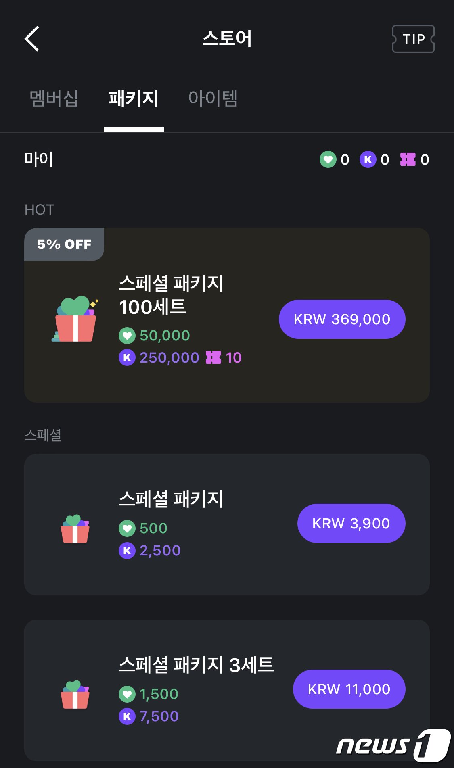
Task: Open the TIP ticket icon
Action: (413, 39)
